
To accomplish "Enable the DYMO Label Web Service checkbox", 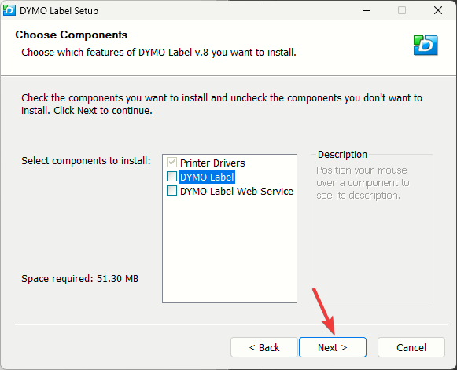I will tap(171, 191).
